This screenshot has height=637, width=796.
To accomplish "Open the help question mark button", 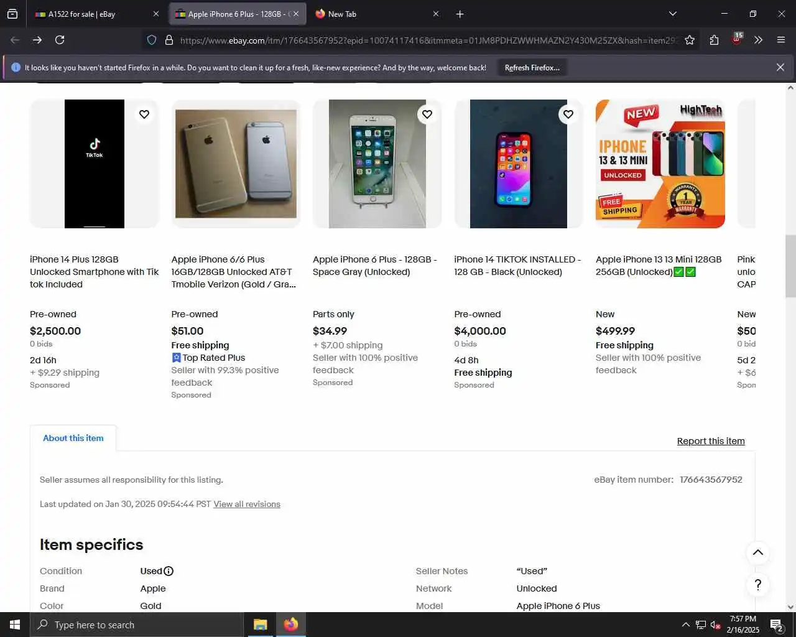I will pos(758,585).
